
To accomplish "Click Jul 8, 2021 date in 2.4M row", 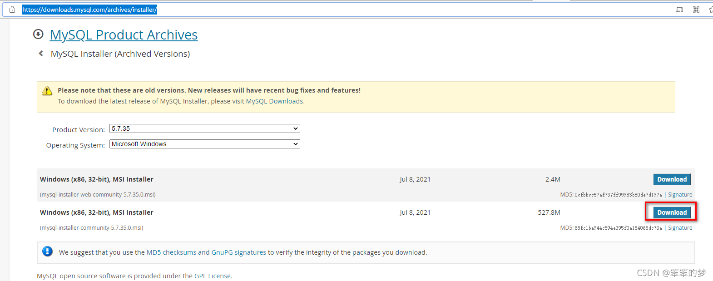I will (415, 179).
